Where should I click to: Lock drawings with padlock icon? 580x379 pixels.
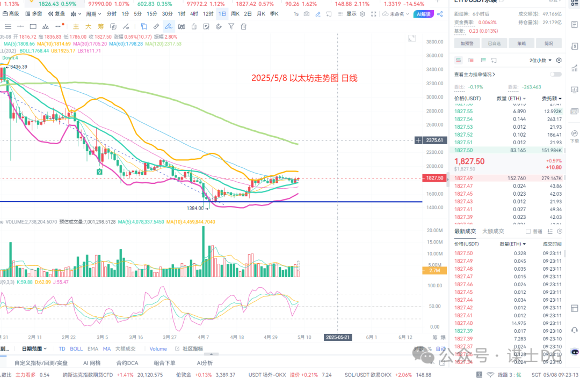[x=194, y=27]
